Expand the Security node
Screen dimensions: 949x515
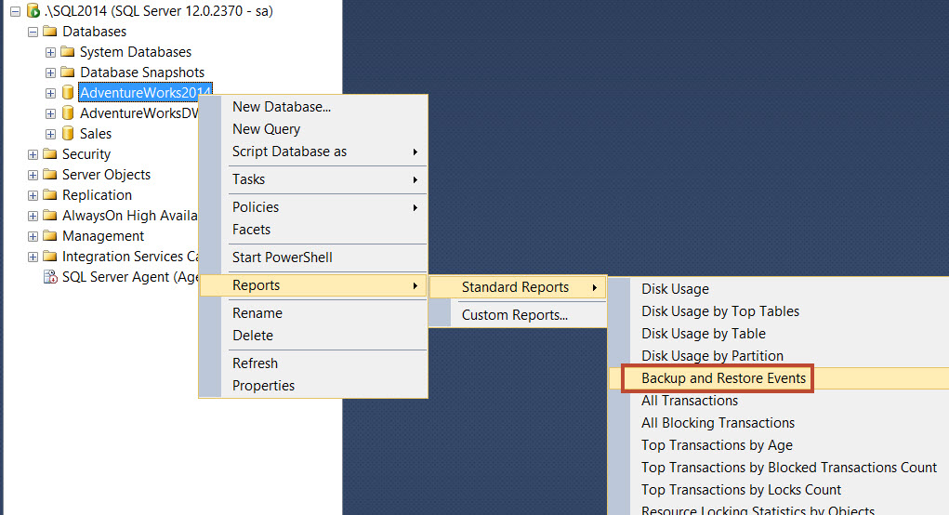(33, 155)
